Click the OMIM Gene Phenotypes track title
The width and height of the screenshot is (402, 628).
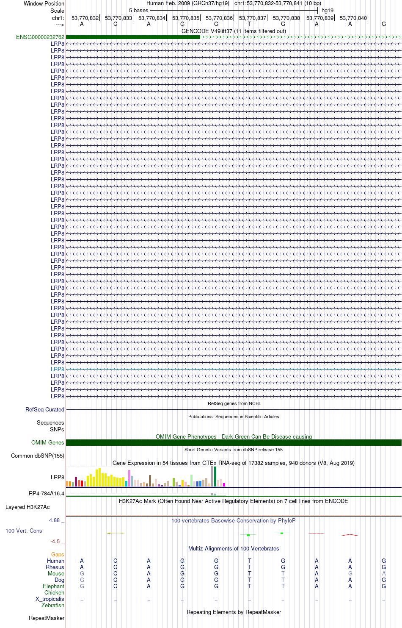234,437
